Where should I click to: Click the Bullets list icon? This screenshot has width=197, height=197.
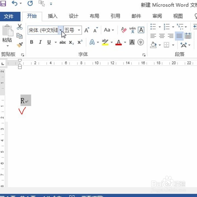coord(153,27)
